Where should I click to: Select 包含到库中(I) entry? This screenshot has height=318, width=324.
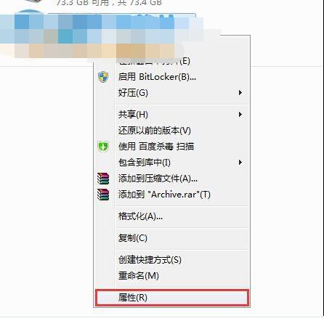click(x=171, y=162)
